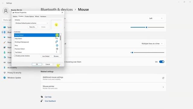
Task: Select the Busy row
Action: (37, 45)
